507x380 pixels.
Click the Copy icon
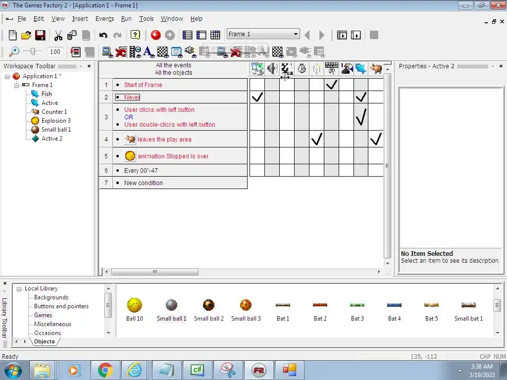(x=72, y=35)
